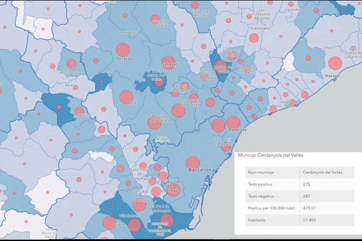Click the red circle below Granollers label
Viewport: 362px width, 241px height.
(x=254, y=38)
